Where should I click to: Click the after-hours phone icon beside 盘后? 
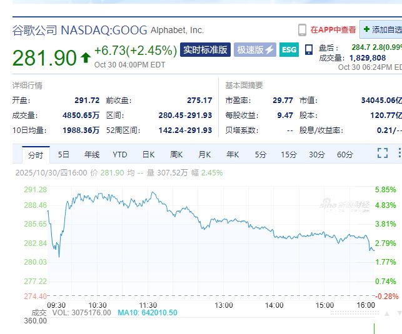[x=309, y=50]
